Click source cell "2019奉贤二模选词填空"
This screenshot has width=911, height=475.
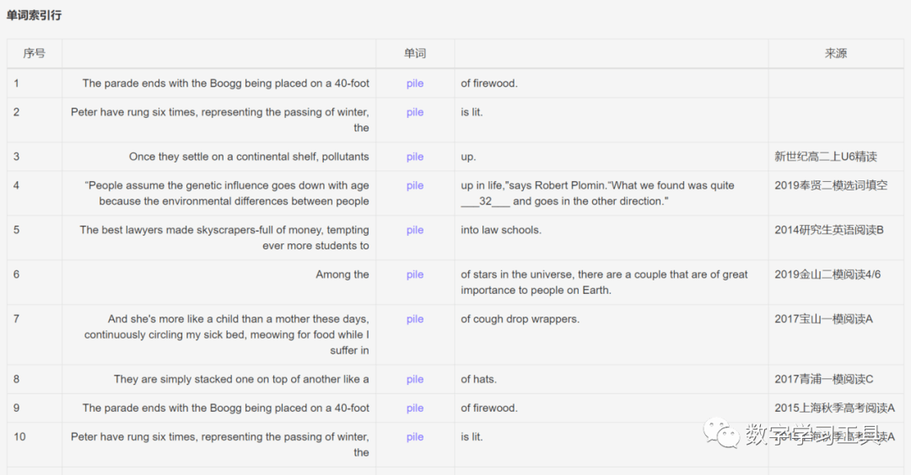point(831,185)
